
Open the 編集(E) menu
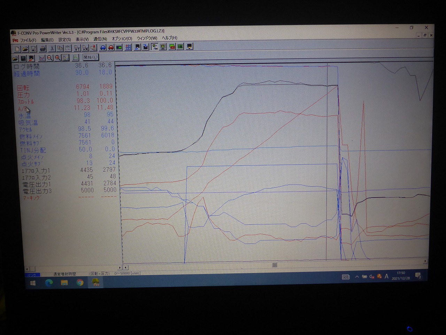(47, 40)
